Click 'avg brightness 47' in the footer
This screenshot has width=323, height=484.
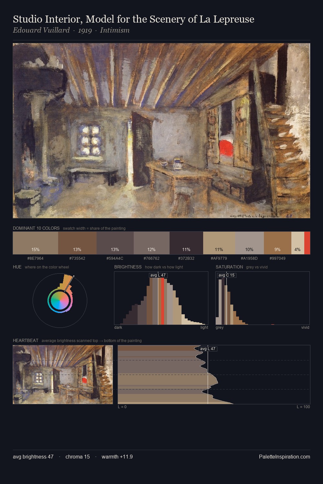pos(33,457)
